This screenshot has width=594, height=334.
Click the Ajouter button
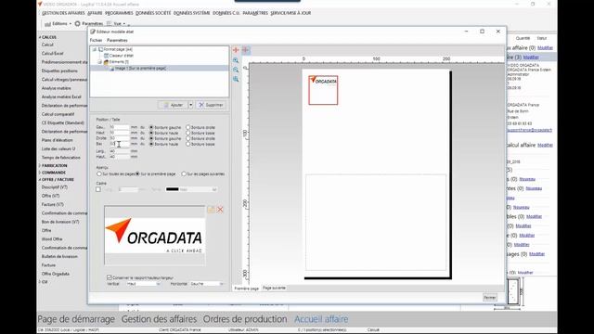tap(173, 105)
